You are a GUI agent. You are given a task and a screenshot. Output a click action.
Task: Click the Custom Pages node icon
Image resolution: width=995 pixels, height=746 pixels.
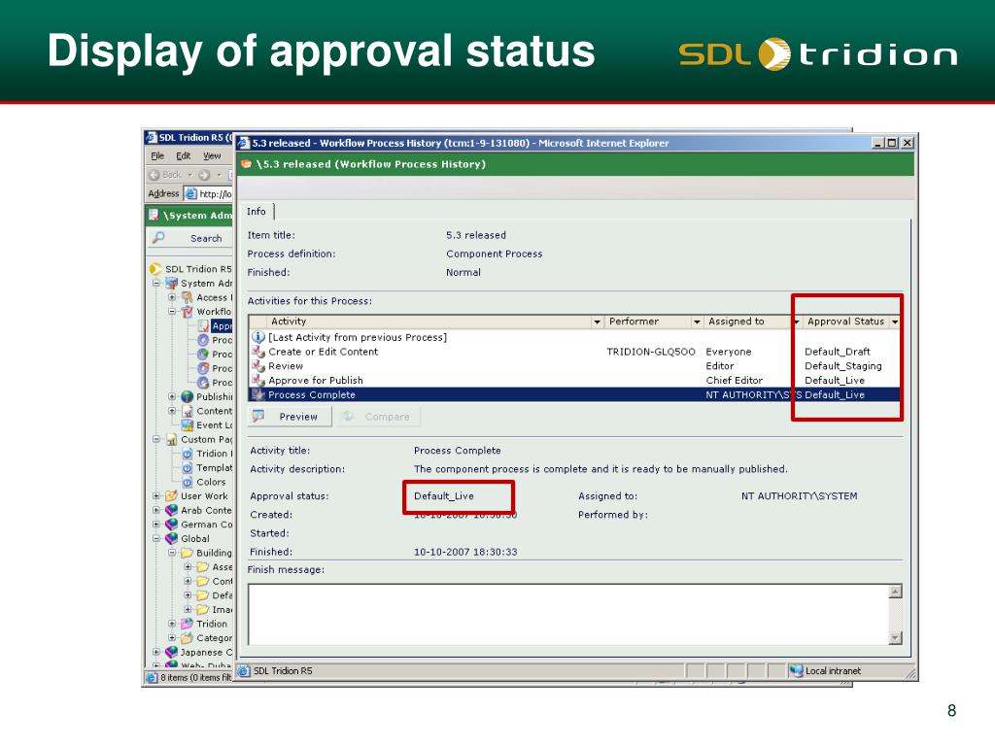[171, 439]
